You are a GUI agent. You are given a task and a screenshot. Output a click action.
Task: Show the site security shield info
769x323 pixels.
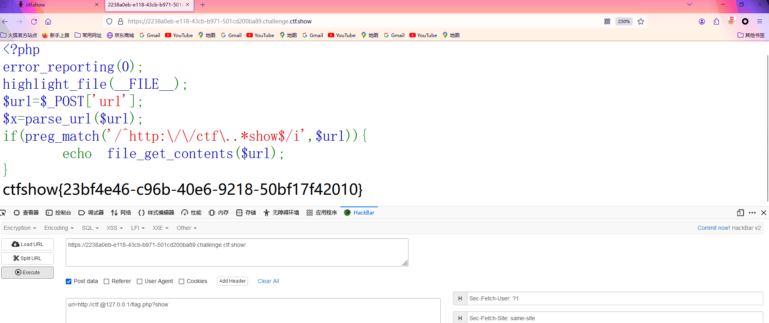coord(109,21)
